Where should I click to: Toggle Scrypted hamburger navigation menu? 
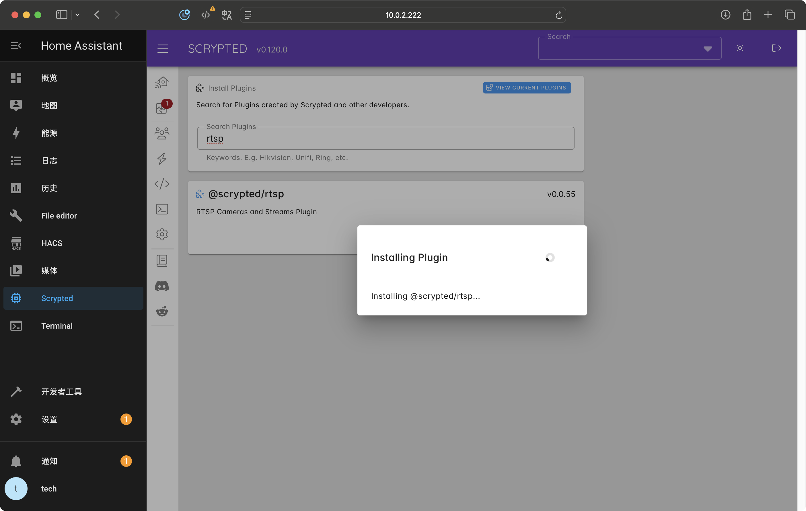[163, 49]
